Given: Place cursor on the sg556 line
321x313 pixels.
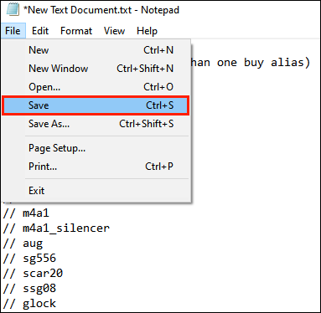Looking at the screenshot, I should [29, 259].
